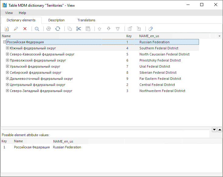Click the paste clipboard icon
The width and height of the screenshot is (223, 177).
coord(88,29)
